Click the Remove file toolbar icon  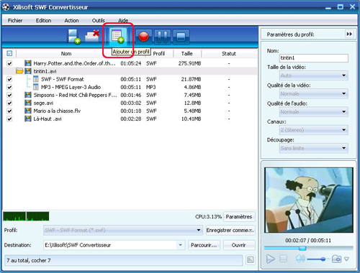pyautogui.click(x=93, y=36)
